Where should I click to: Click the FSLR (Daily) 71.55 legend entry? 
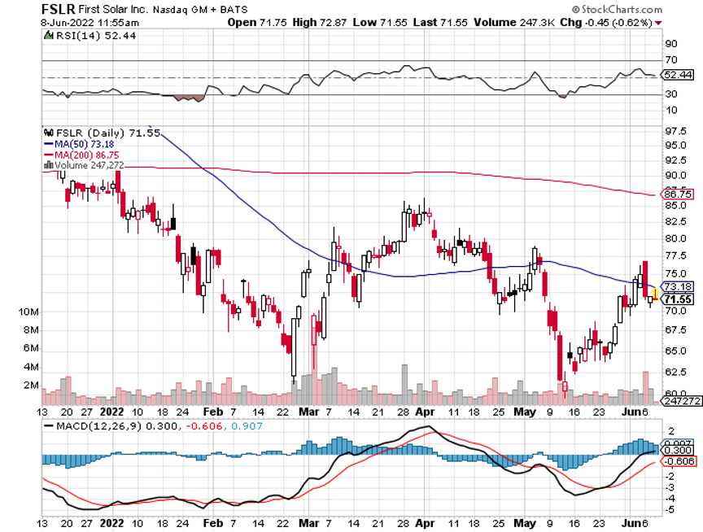(107, 133)
